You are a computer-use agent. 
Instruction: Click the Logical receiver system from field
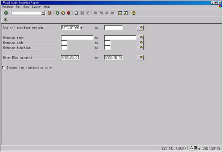coord(70,28)
